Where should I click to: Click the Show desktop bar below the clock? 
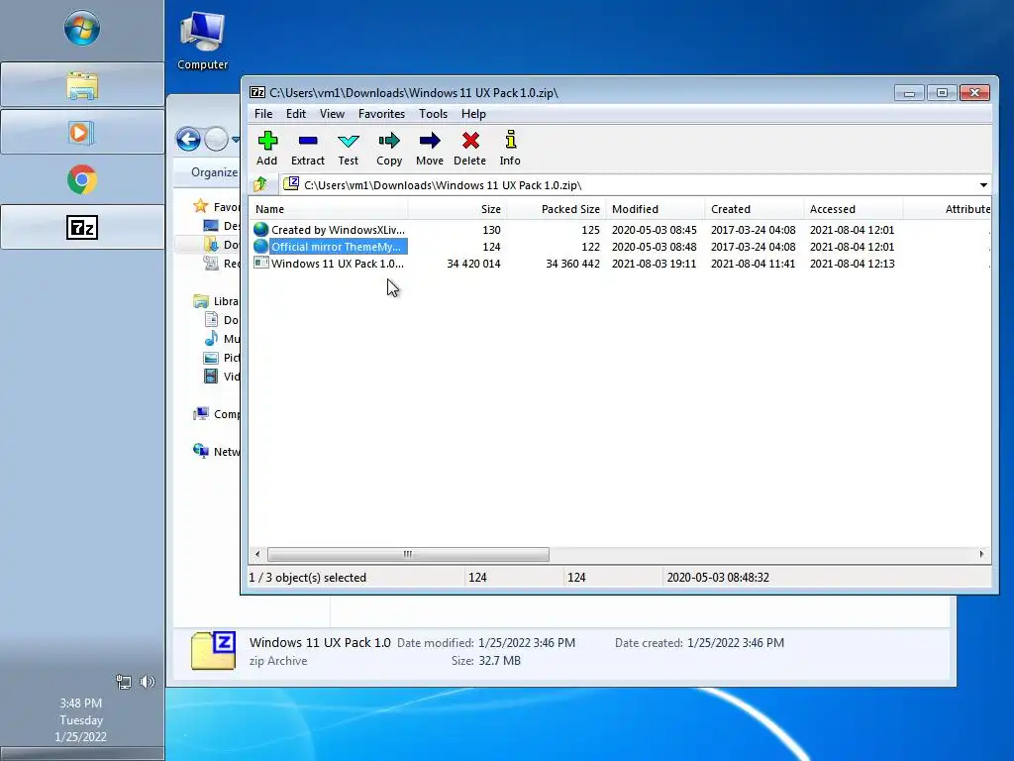[82, 754]
